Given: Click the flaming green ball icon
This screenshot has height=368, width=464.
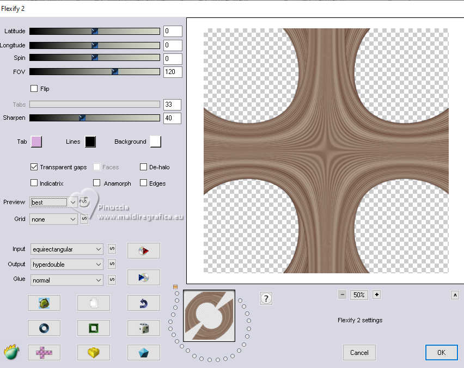Looking at the screenshot, I should (11, 352).
